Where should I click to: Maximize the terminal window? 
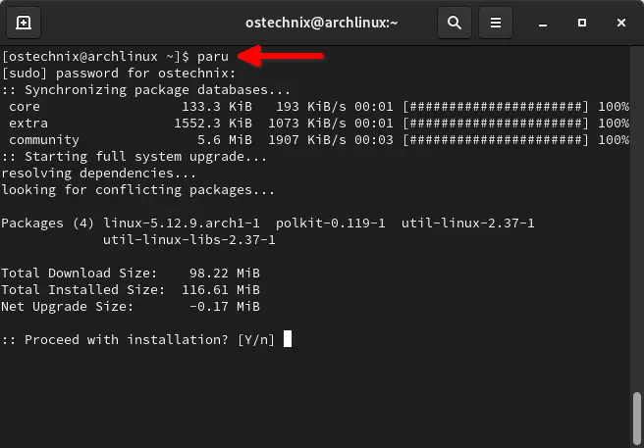pyautogui.click(x=582, y=22)
